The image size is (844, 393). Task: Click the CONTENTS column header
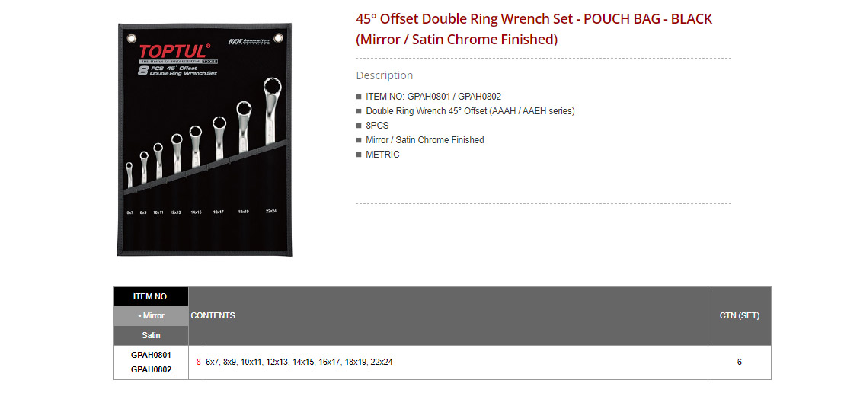(213, 315)
